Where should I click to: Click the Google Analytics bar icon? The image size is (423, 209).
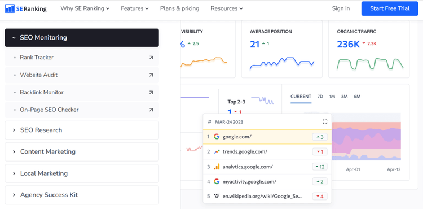pos(217,167)
